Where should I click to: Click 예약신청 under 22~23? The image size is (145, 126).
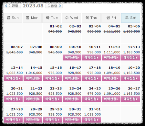[52, 99]
